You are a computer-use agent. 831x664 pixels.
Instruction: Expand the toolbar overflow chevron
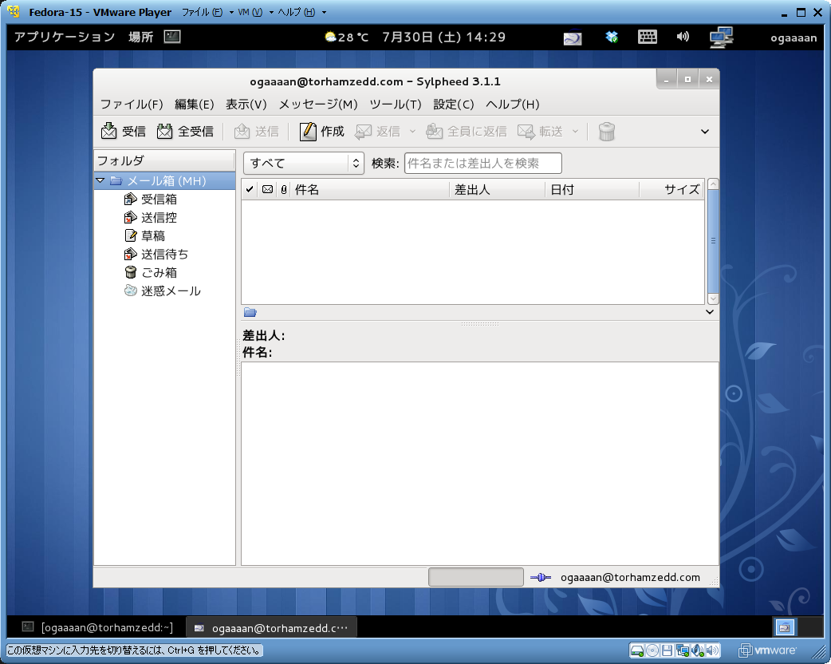click(705, 132)
